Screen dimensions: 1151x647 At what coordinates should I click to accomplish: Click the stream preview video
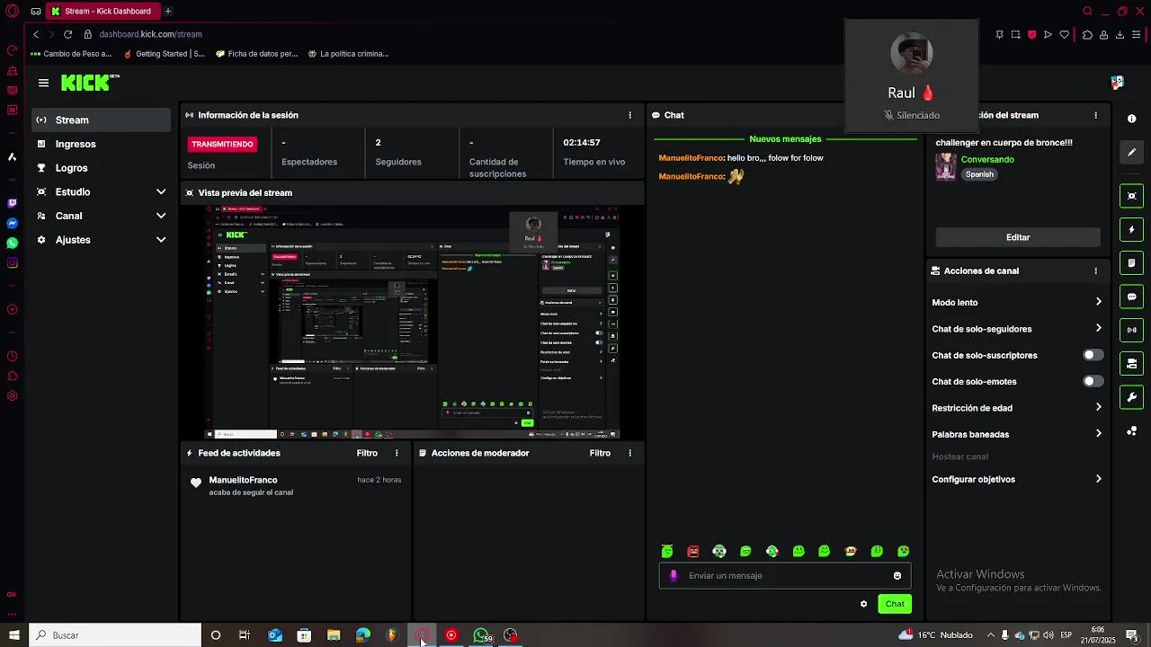point(413,322)
